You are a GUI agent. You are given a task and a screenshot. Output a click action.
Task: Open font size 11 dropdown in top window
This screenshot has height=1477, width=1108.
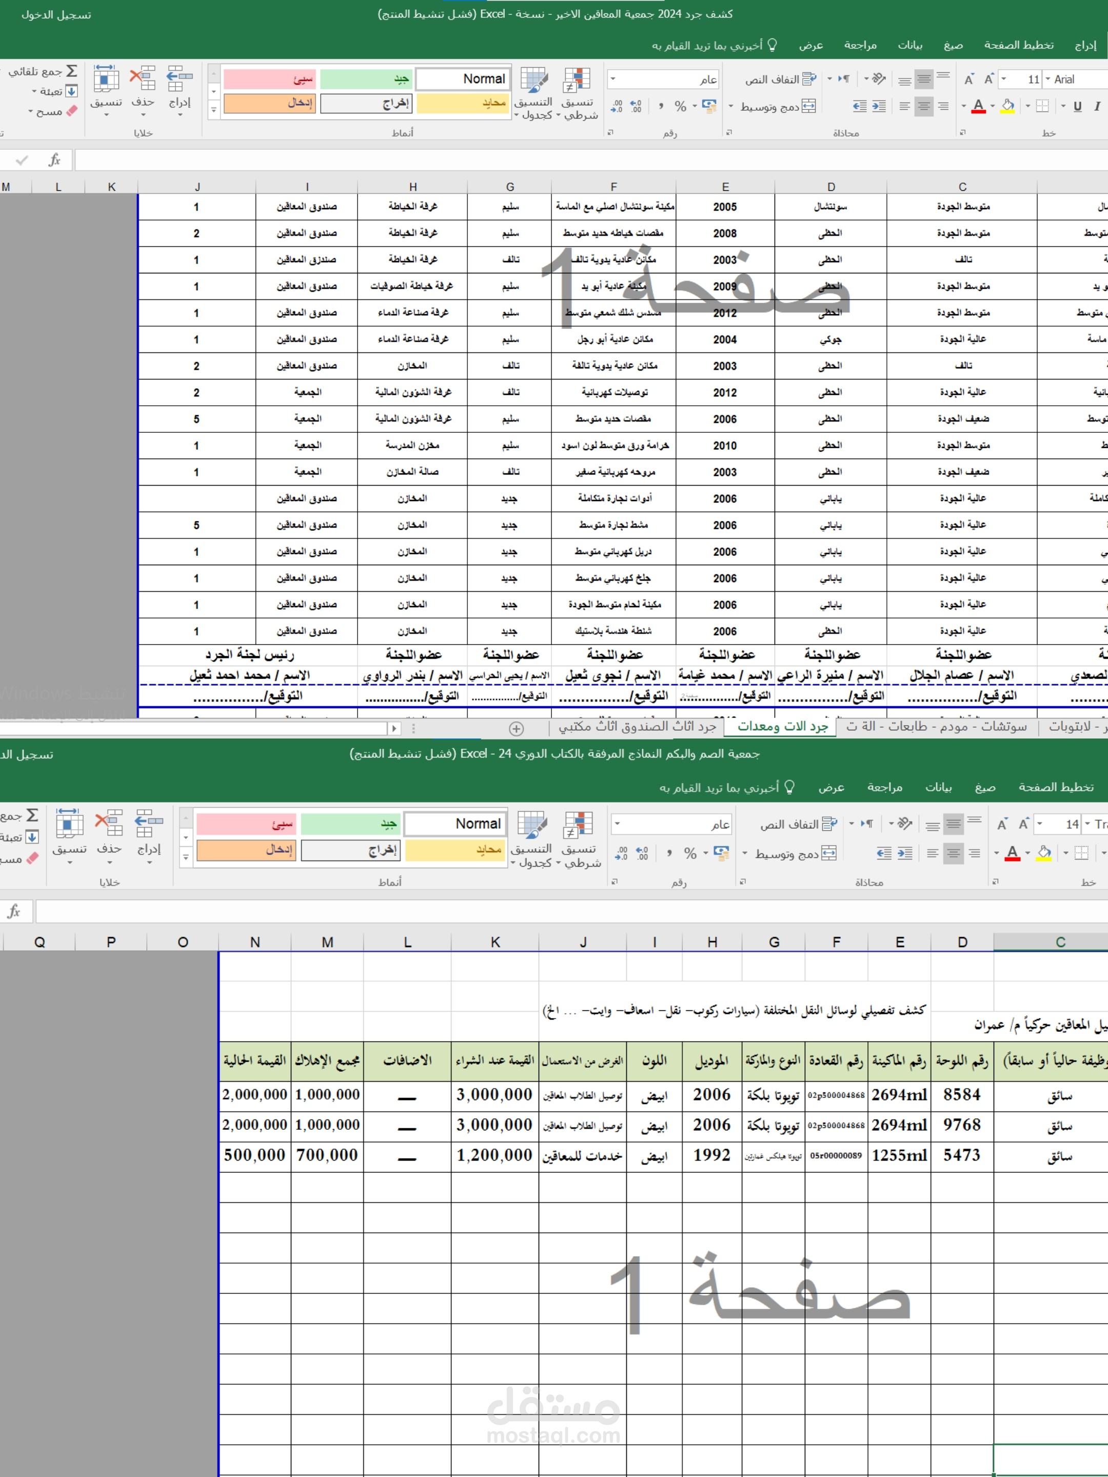pyautogui.click(x=1004, y=79)
